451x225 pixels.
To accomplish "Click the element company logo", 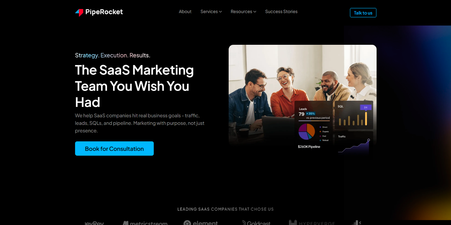I will (x=200, y=223).
